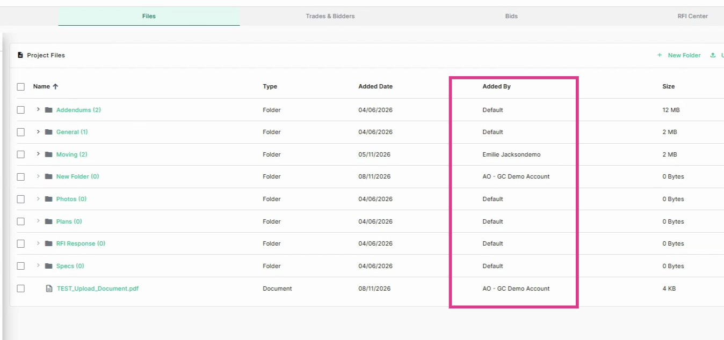Screen dimensions: 724x340
Task: Click the Plans folder icon
Action: point(49,221)
